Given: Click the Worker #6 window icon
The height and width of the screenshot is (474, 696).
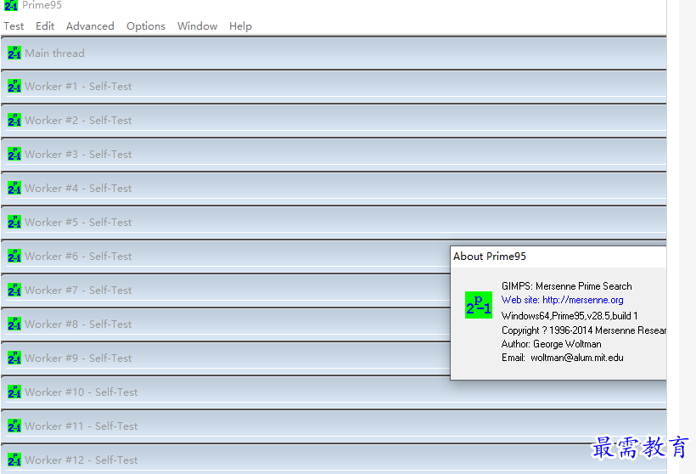Looking at the screenshot, I should point(14,256).
